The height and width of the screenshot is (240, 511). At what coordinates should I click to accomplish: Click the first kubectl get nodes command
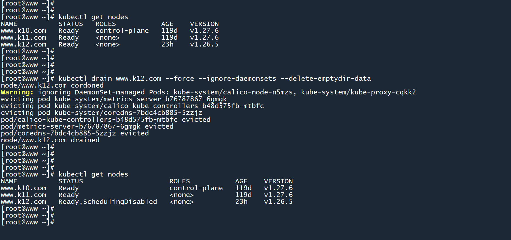pyautogui.click(x=93, y=17)
